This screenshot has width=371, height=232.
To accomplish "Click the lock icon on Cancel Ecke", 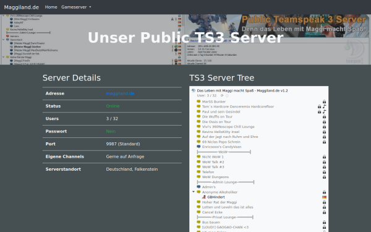I will [324, 212].
